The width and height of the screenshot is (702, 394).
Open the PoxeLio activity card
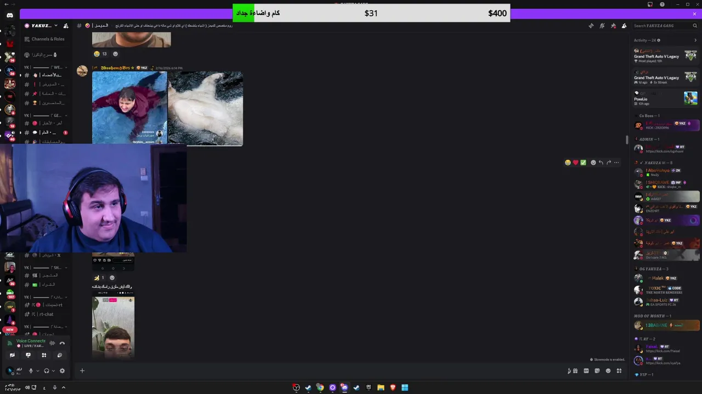click(x=666, y=98)
